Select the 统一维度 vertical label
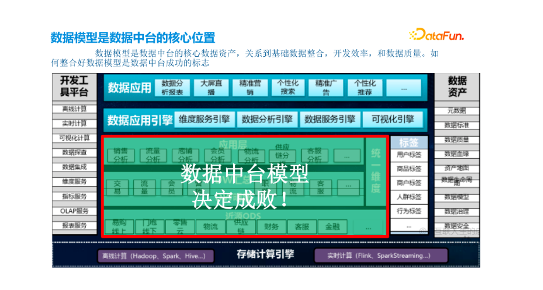 [376, 171]
